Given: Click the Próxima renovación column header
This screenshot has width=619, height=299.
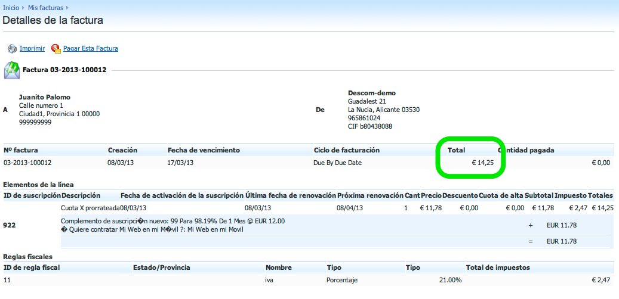Looking at the screenshot, I should click(370, 195).
